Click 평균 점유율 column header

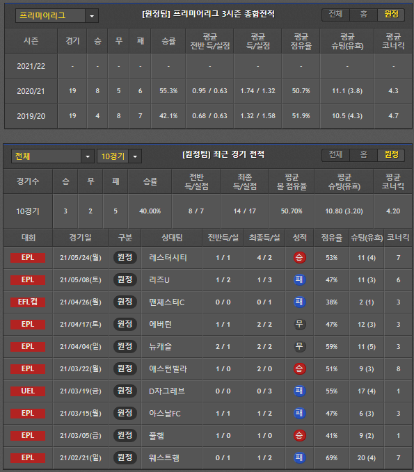[301, 41]
